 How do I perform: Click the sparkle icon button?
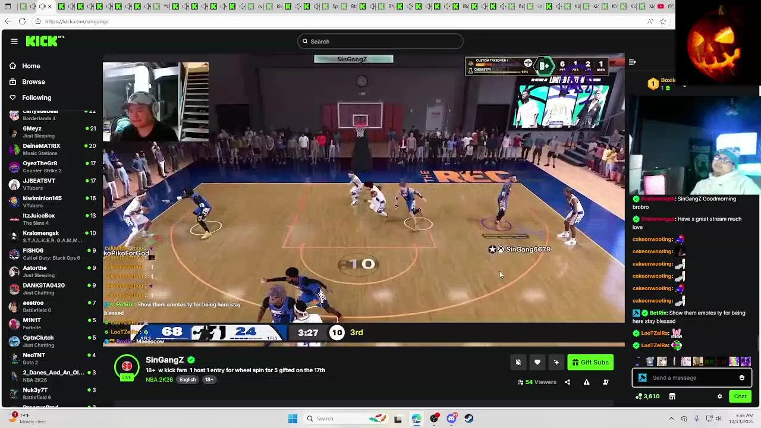(x=556, y=363)
